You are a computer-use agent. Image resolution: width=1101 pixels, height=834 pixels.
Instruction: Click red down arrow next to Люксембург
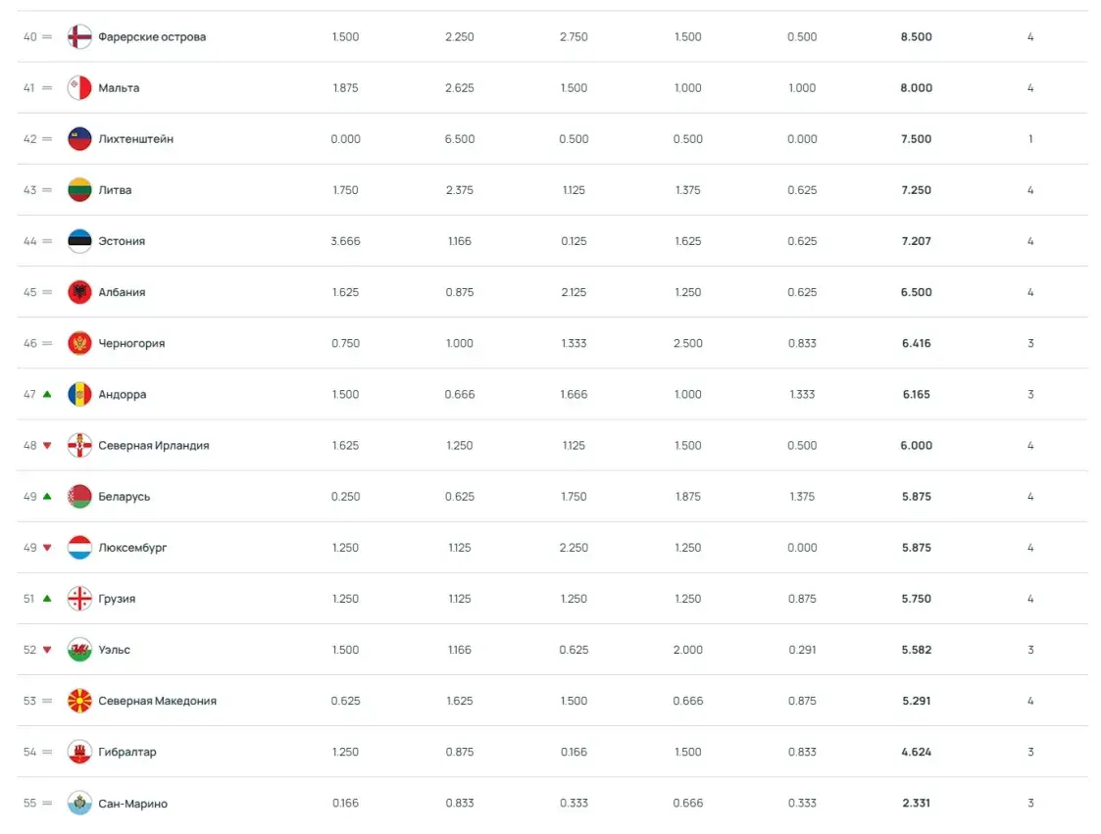click(47, 548)
